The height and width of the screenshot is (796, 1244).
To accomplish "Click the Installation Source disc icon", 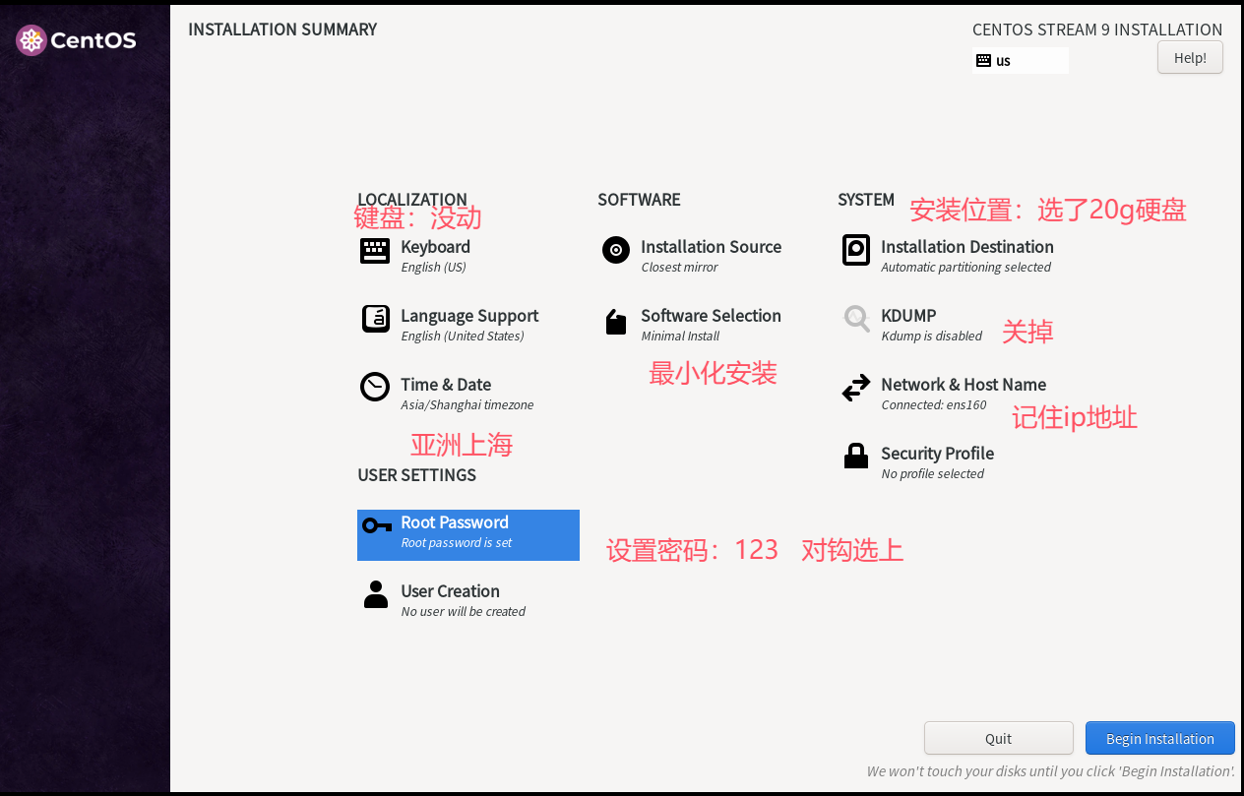I will point(615,250).
